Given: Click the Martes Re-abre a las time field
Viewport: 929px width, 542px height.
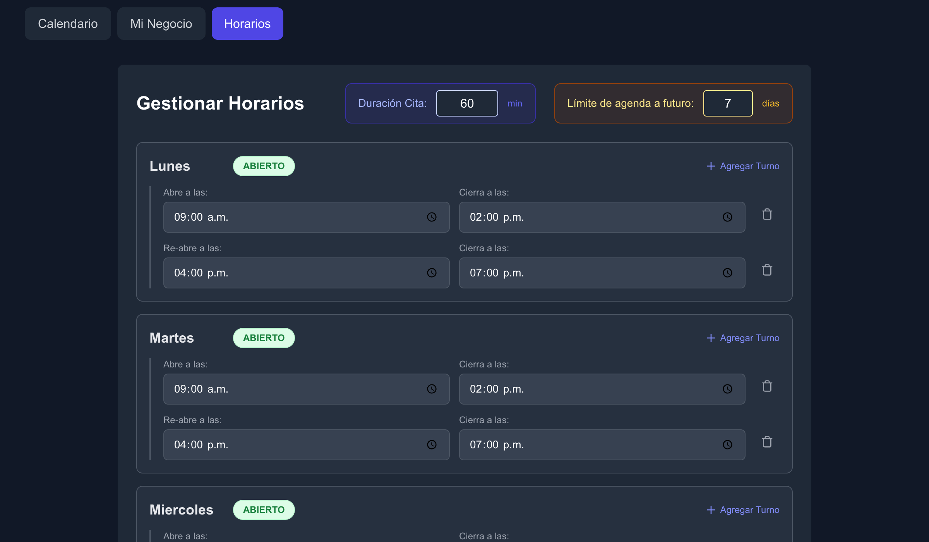Looking at the screenshot, I should click(x=306, y=445).
